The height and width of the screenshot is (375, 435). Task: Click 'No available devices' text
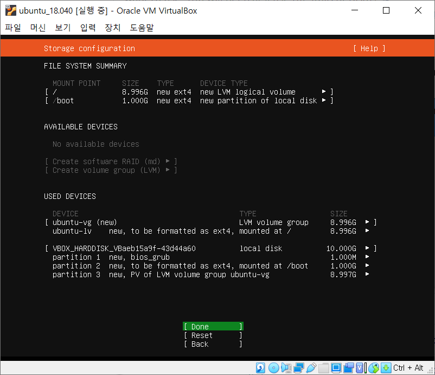coord(95,144)
